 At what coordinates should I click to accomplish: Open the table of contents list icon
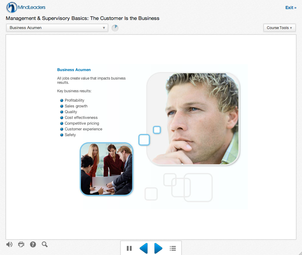click(173, 248)
